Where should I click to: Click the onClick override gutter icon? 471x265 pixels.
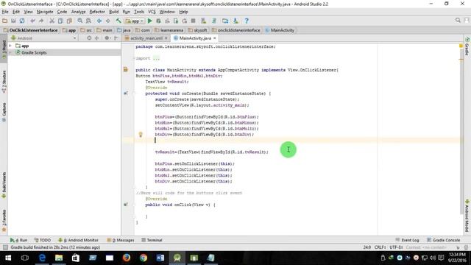click(126, 205)
